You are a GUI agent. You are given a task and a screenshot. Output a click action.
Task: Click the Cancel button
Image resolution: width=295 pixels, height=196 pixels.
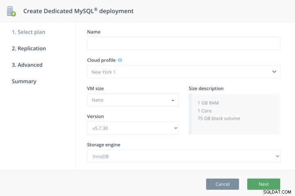[222, 184]
